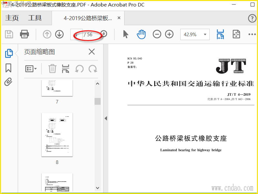Activate the Hand pan tool
The image size is (258, 194).
[x=141, y=34]
